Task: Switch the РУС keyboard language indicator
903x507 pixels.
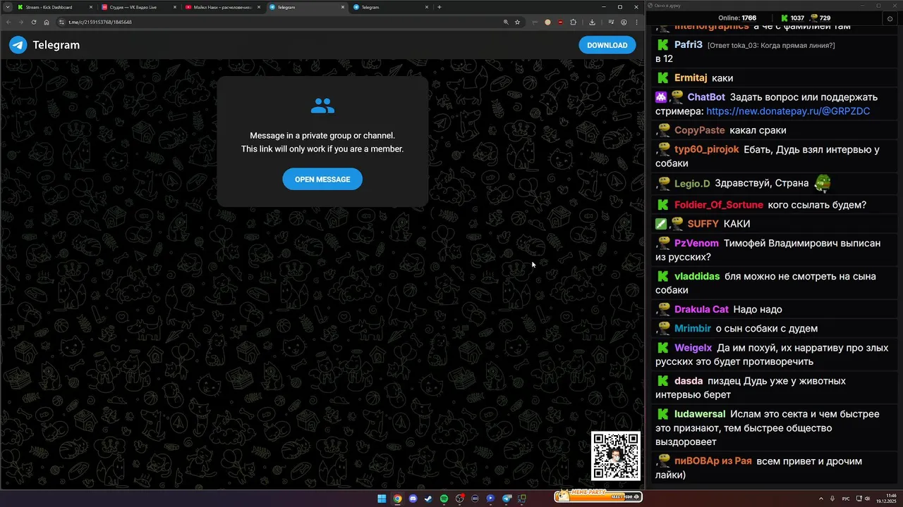Action: [846, 499]
